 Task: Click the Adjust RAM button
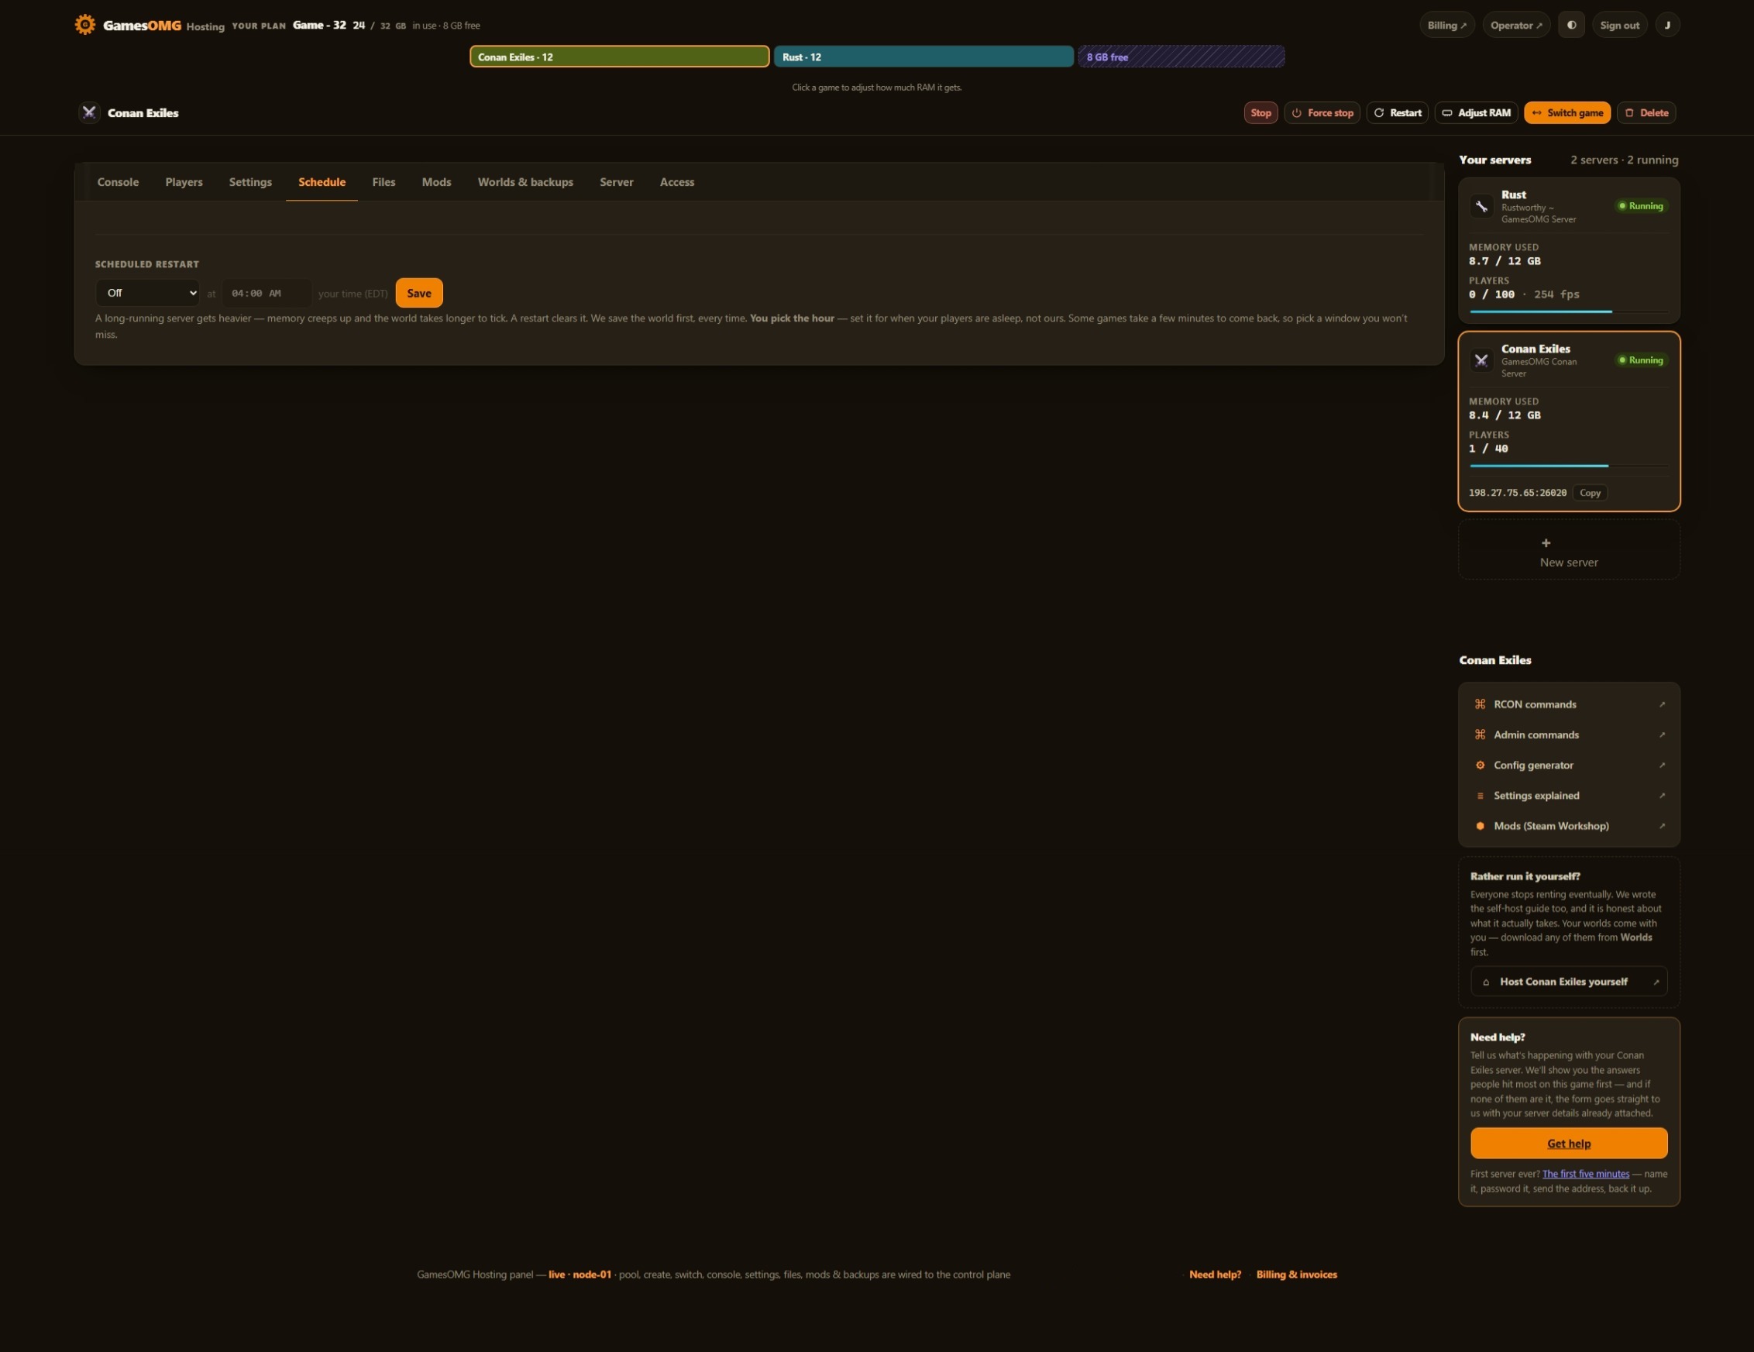pyautogui.click(x=1476, y=112)
